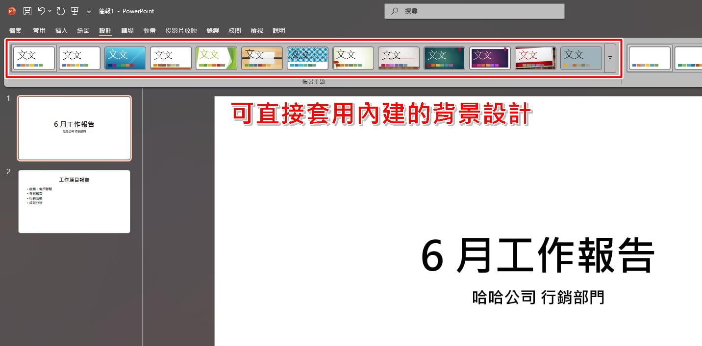Click the Redo icon in the quick access toolbar
This screenshot has height=346, width=702.
click(60, 11)
